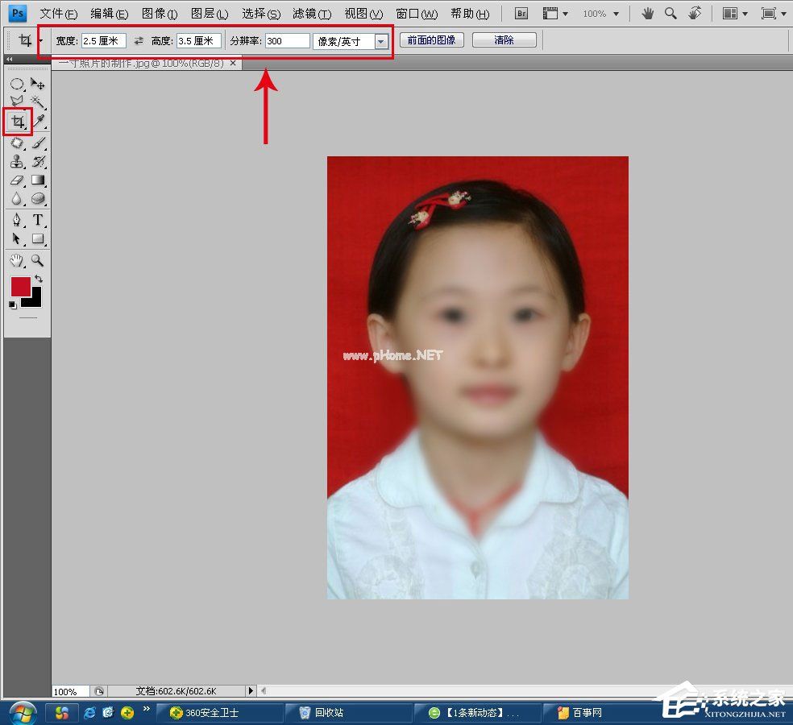793x725 pixels.
Task: Open the Arrange Documents dropdown
Action: coord(733,14)
